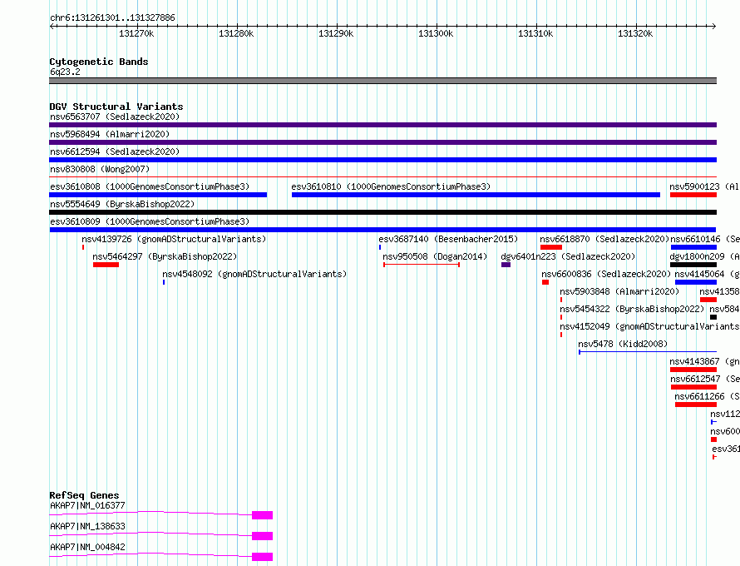This screenshot has height=566, width=740.
Task: Click the AKAP7|NM_016377 magenta exon block
Action: click(263, 515)
